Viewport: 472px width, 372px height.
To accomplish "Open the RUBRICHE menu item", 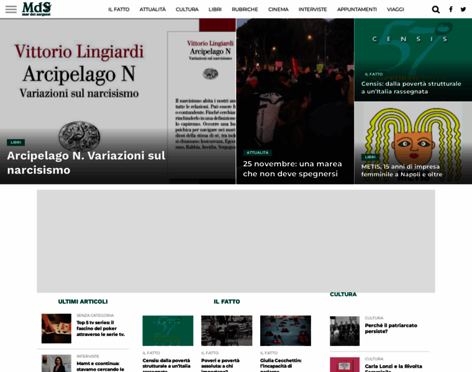I will click(x=245, y=10).
